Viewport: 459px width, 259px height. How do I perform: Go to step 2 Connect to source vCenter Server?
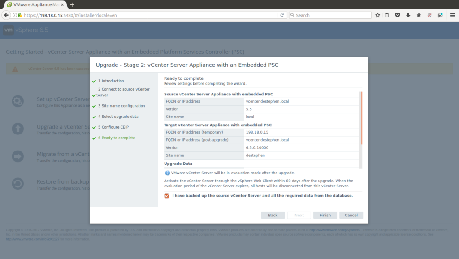pos(123,92)
